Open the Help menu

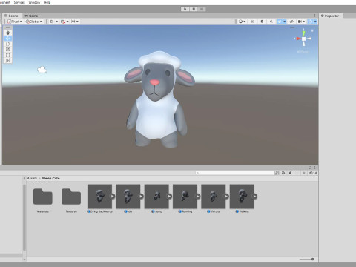click(x=47, y=2)
